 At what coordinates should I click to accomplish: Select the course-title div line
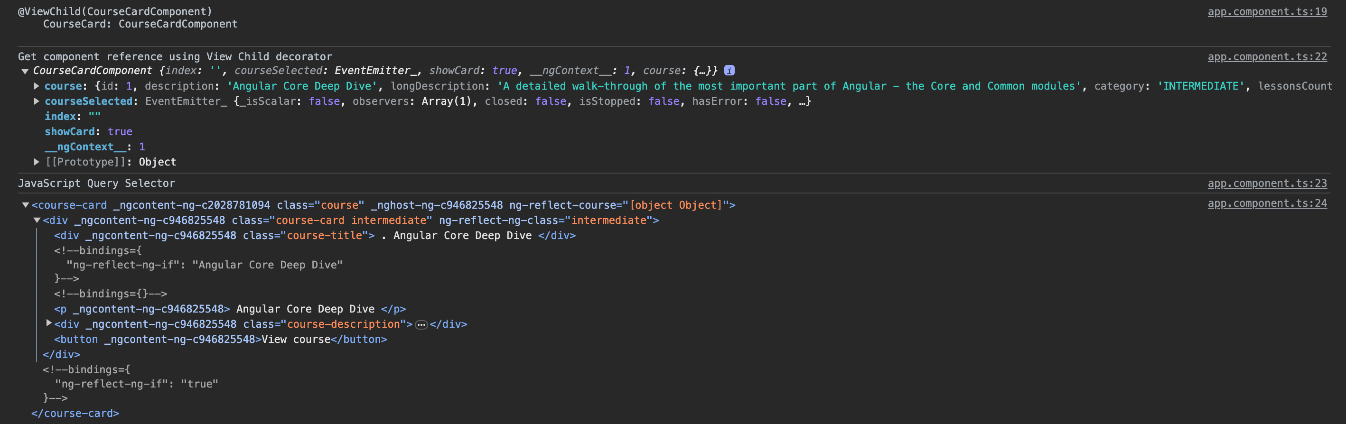tap(314, 236)
